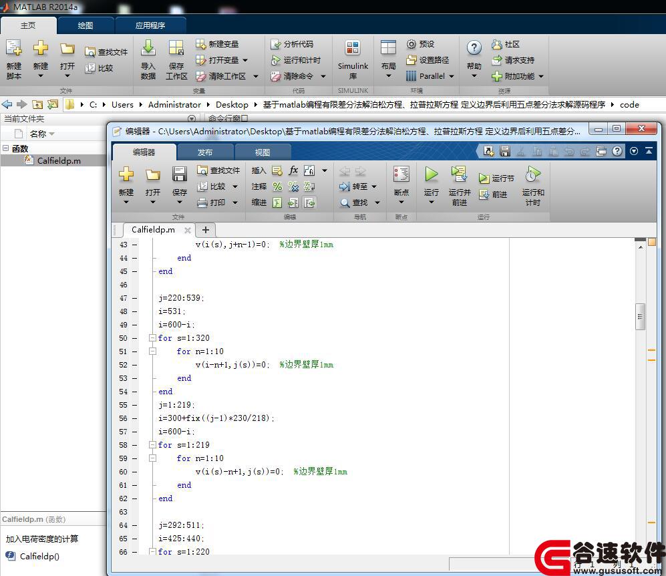This screenshot has width=666, height=576.
Task: Click Advance button in editor
Action: tap(493, 194)
